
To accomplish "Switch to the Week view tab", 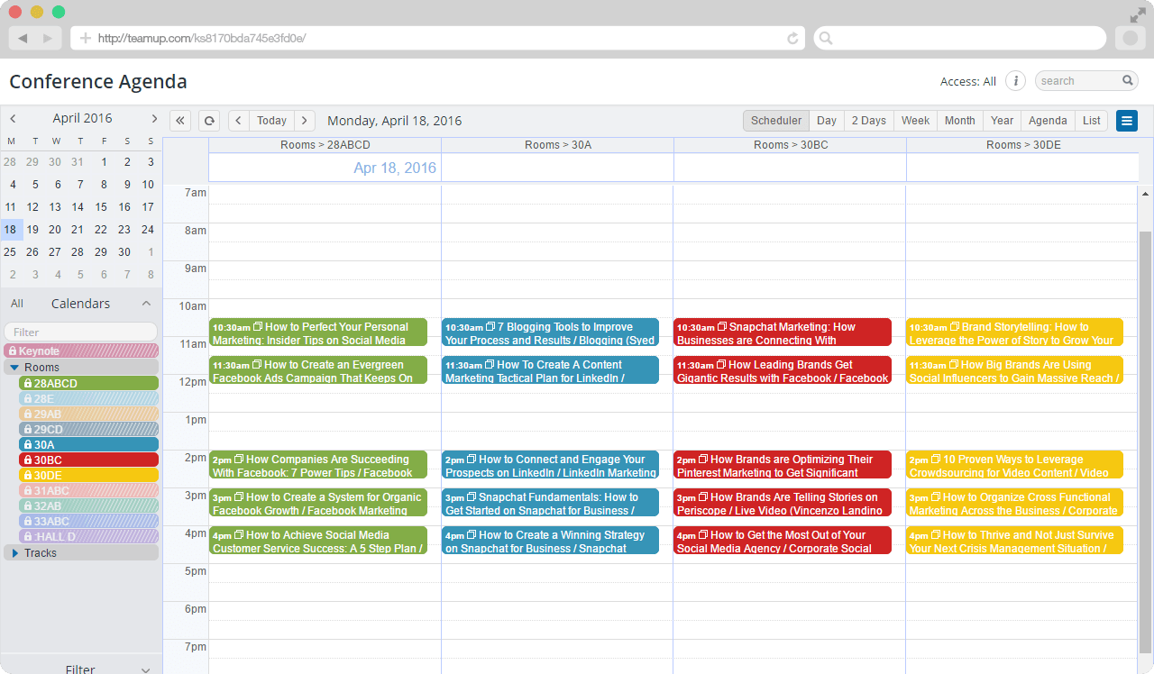I will (x=915, y=121).
